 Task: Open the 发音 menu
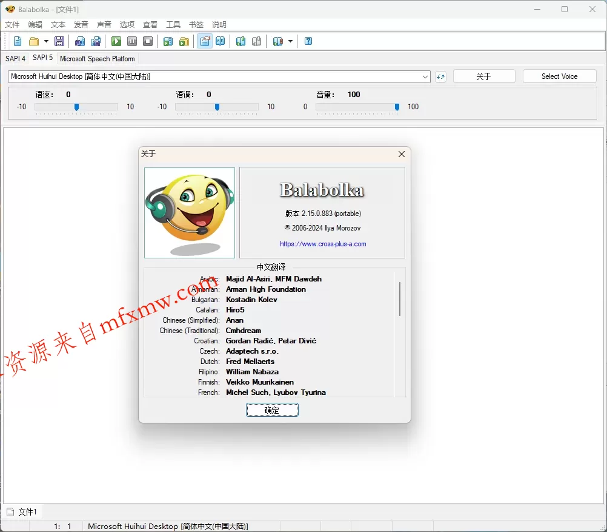[81, 25]
